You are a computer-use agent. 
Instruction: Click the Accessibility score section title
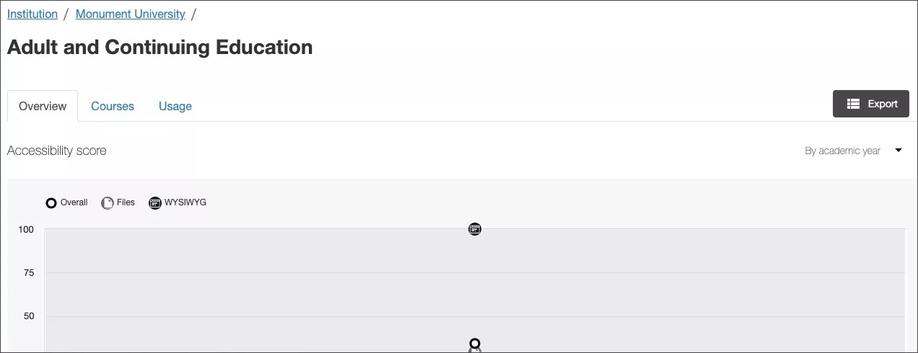[x=57, y=151]
